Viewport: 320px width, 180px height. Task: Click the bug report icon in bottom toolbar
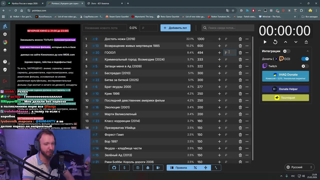pyautogui.click(x=148, y=168)
